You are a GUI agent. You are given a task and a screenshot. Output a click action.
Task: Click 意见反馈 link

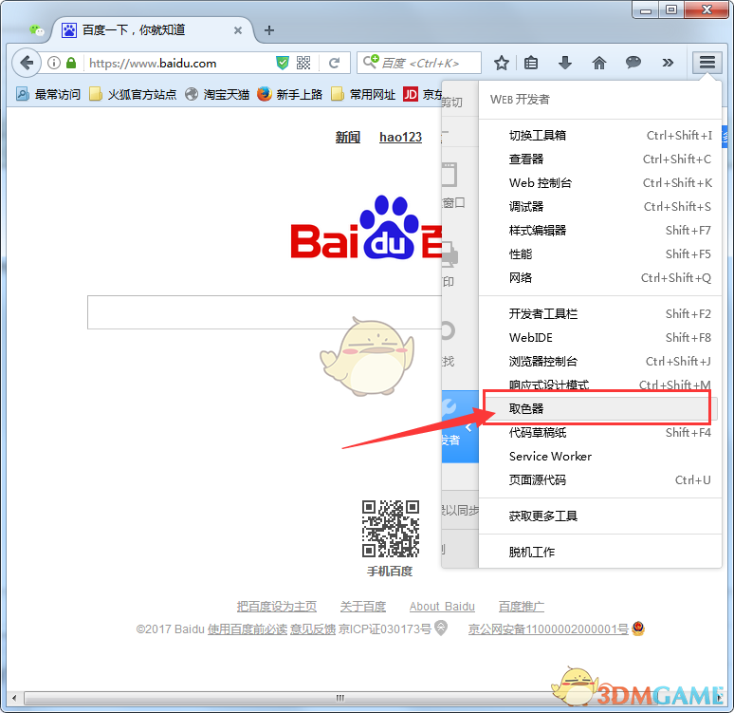tap(313, 629)
